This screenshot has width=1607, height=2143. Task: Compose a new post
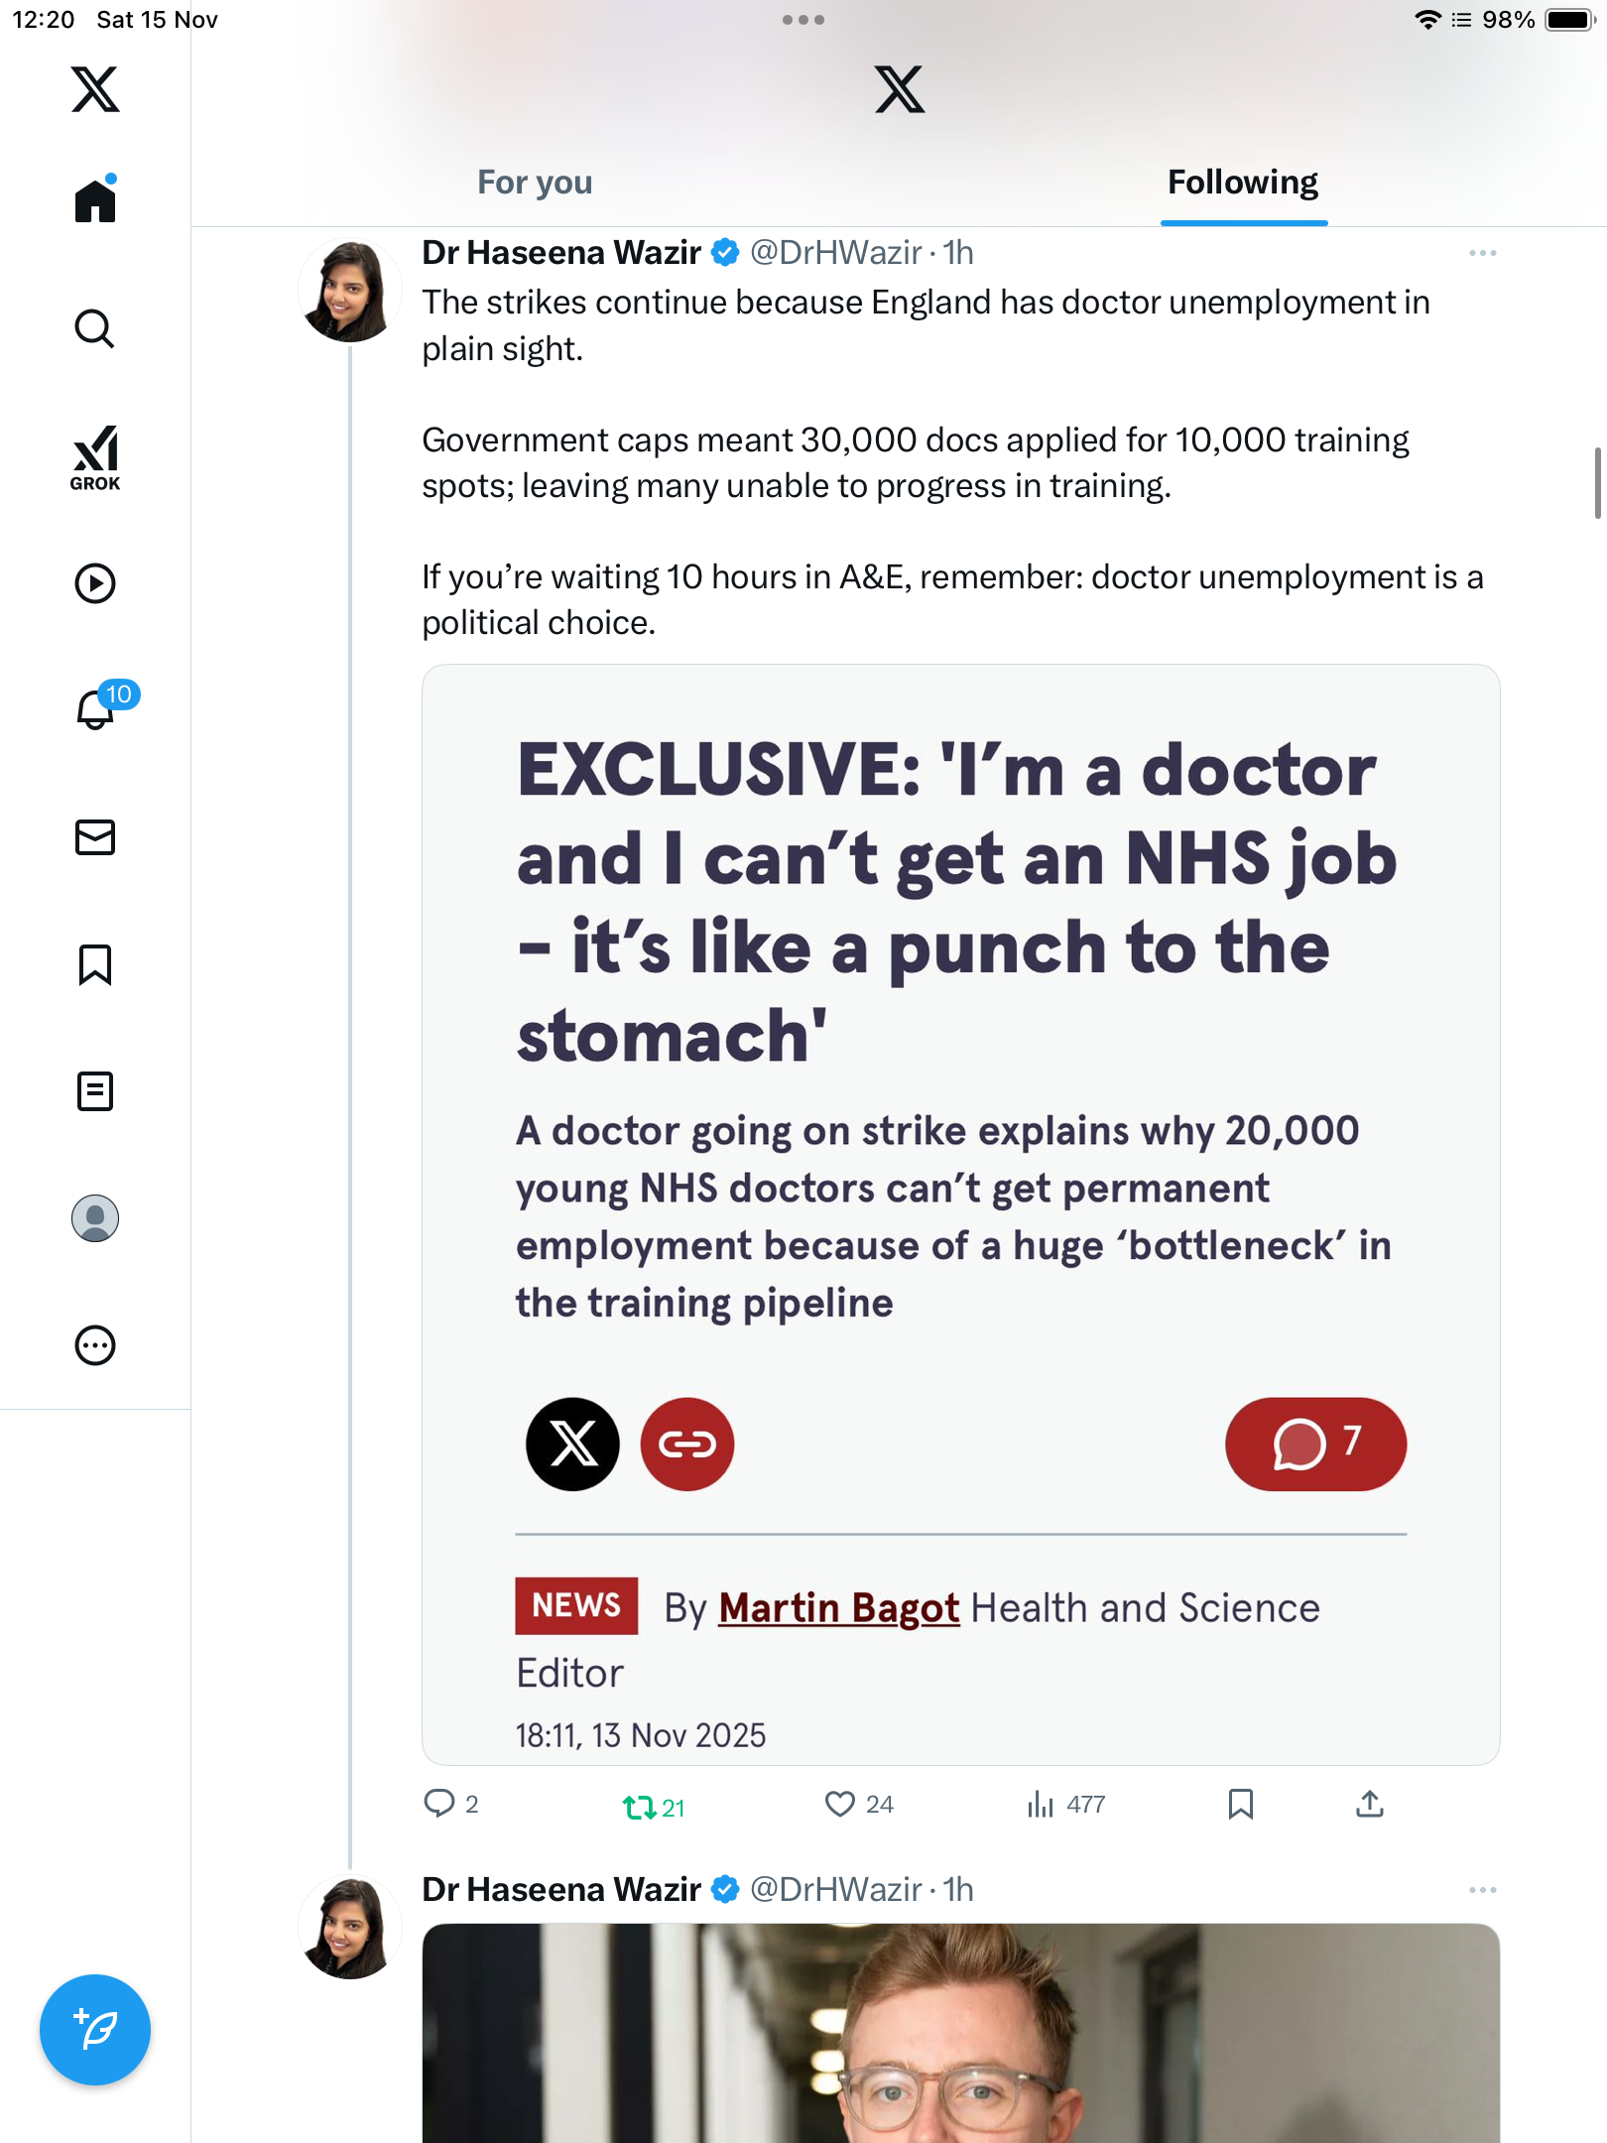(95, 2030)
